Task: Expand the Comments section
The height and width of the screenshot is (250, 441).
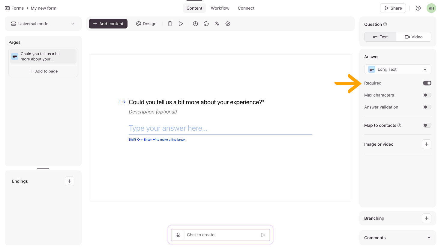Action: [429, 238]
